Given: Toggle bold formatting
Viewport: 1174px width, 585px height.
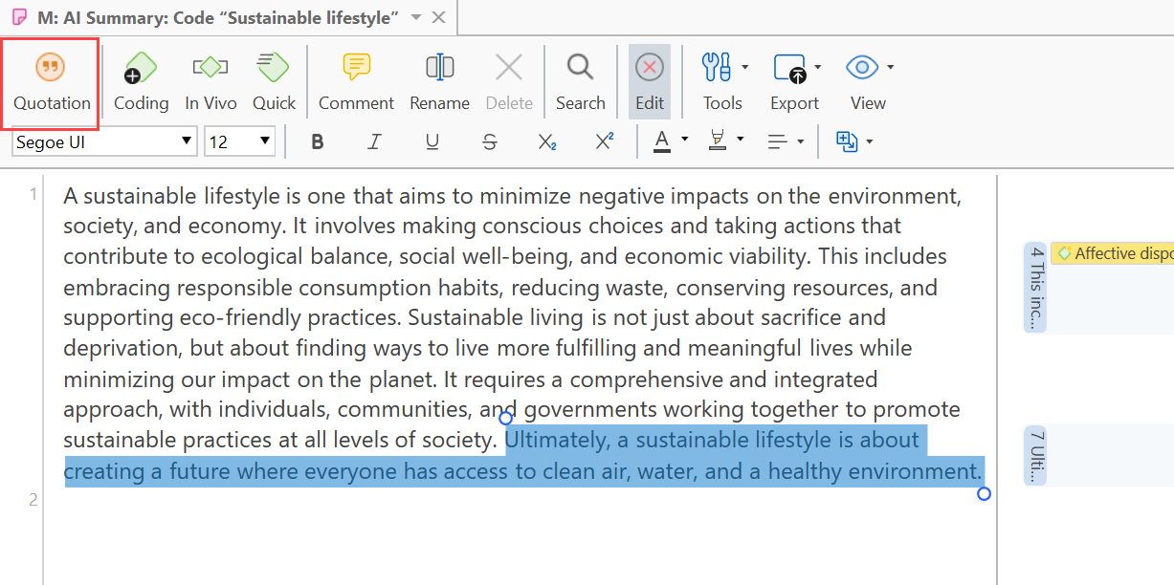Looking at the screenshot, I should [318, 141].
